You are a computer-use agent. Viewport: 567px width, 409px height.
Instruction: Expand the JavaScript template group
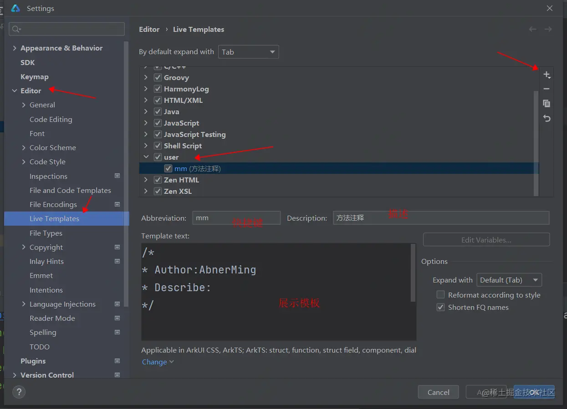[146, 123]
